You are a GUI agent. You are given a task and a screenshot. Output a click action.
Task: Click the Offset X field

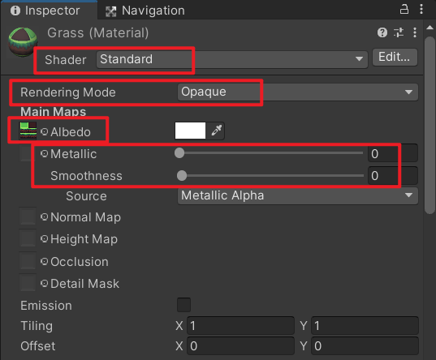coord(240,346)
